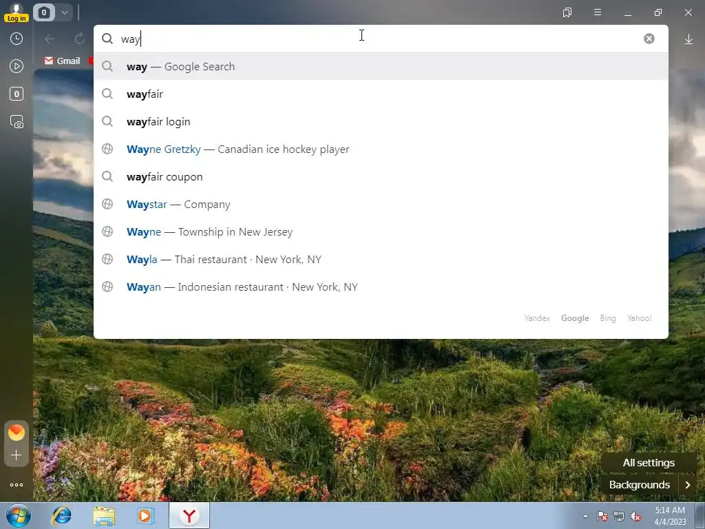Open network tray icon
Screen dimensions: 705x529
click(x=619, y=516)
